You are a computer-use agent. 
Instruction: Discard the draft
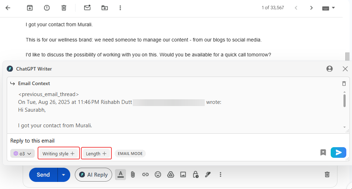327,174
